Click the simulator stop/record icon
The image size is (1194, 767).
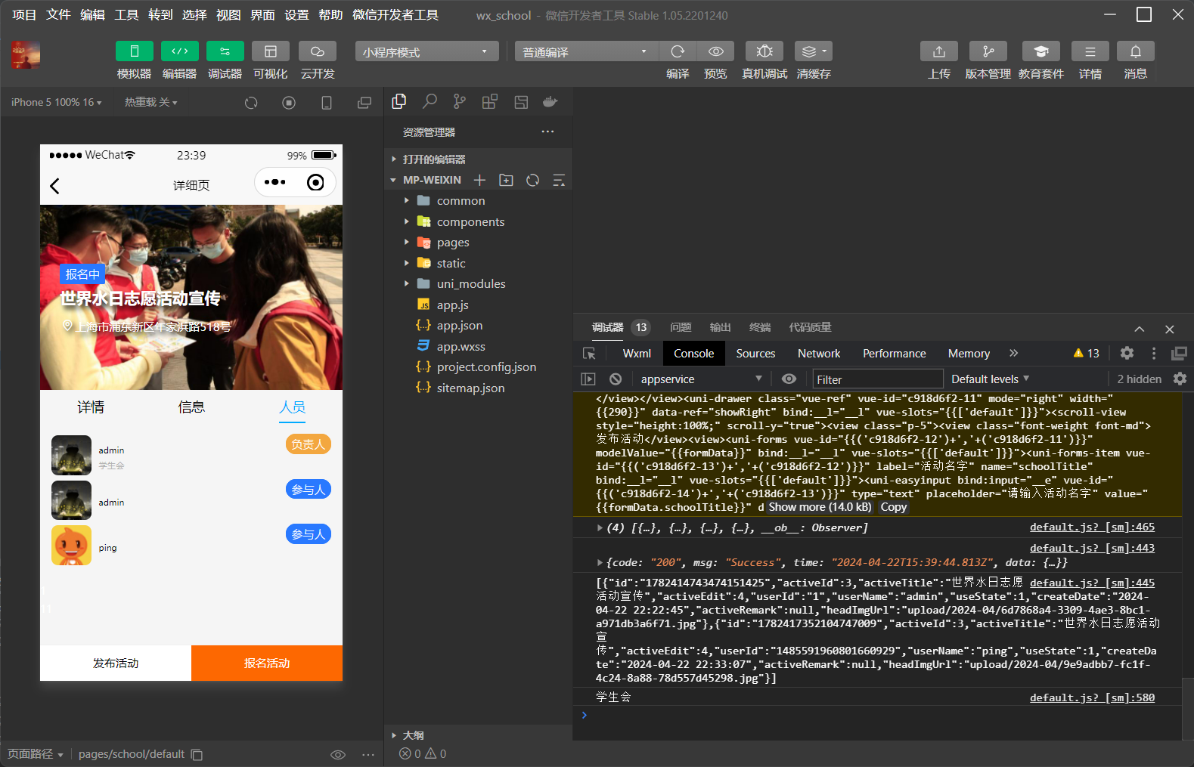pyautogui.click(x=289, y=103)
